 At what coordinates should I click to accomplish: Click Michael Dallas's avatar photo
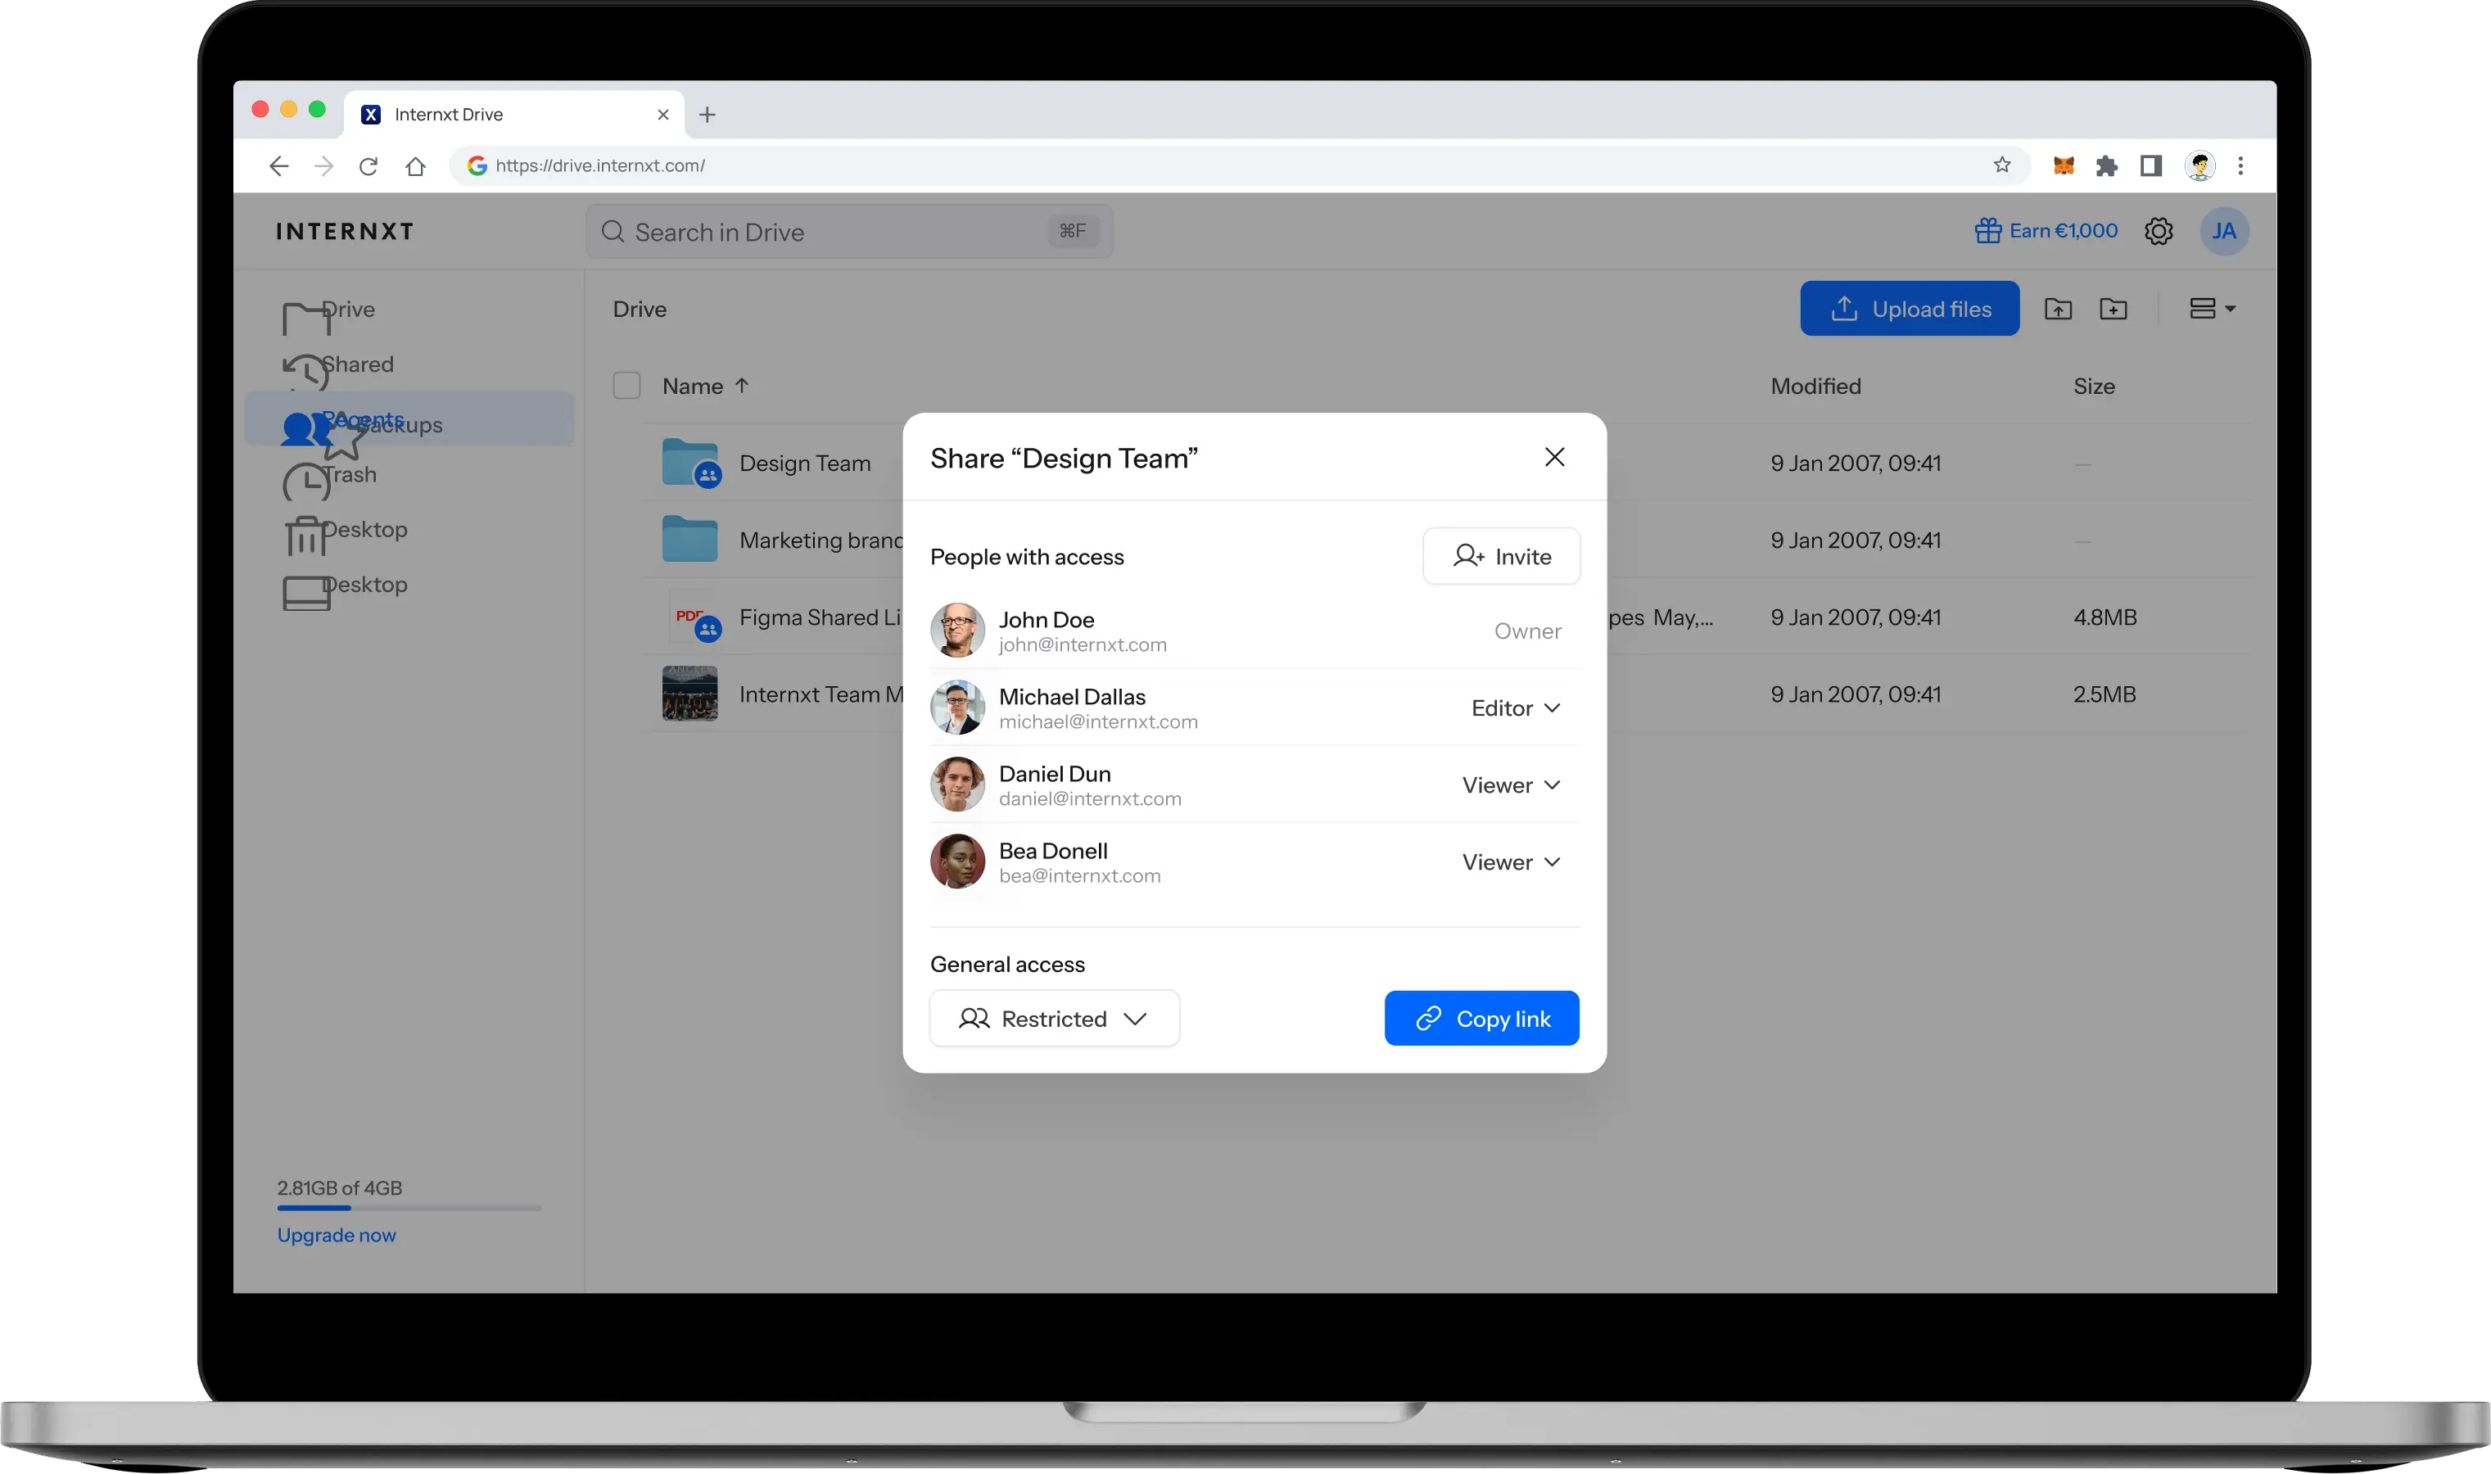957,708
